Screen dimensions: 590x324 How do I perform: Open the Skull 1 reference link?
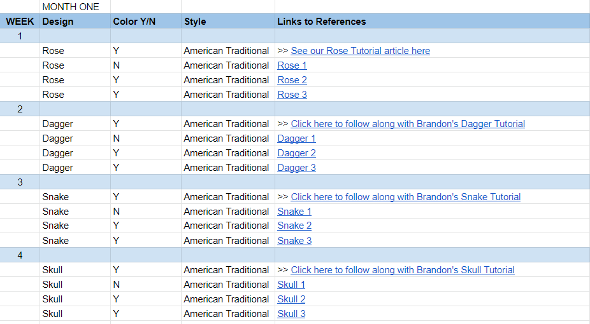291,285
